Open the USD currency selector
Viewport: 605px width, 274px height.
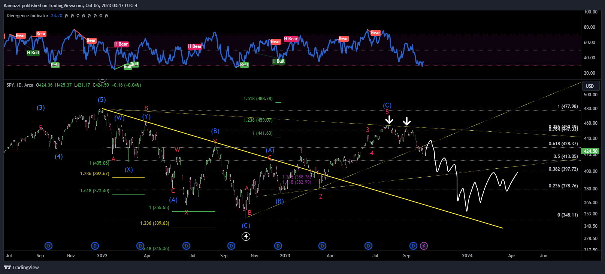(590, 86)
